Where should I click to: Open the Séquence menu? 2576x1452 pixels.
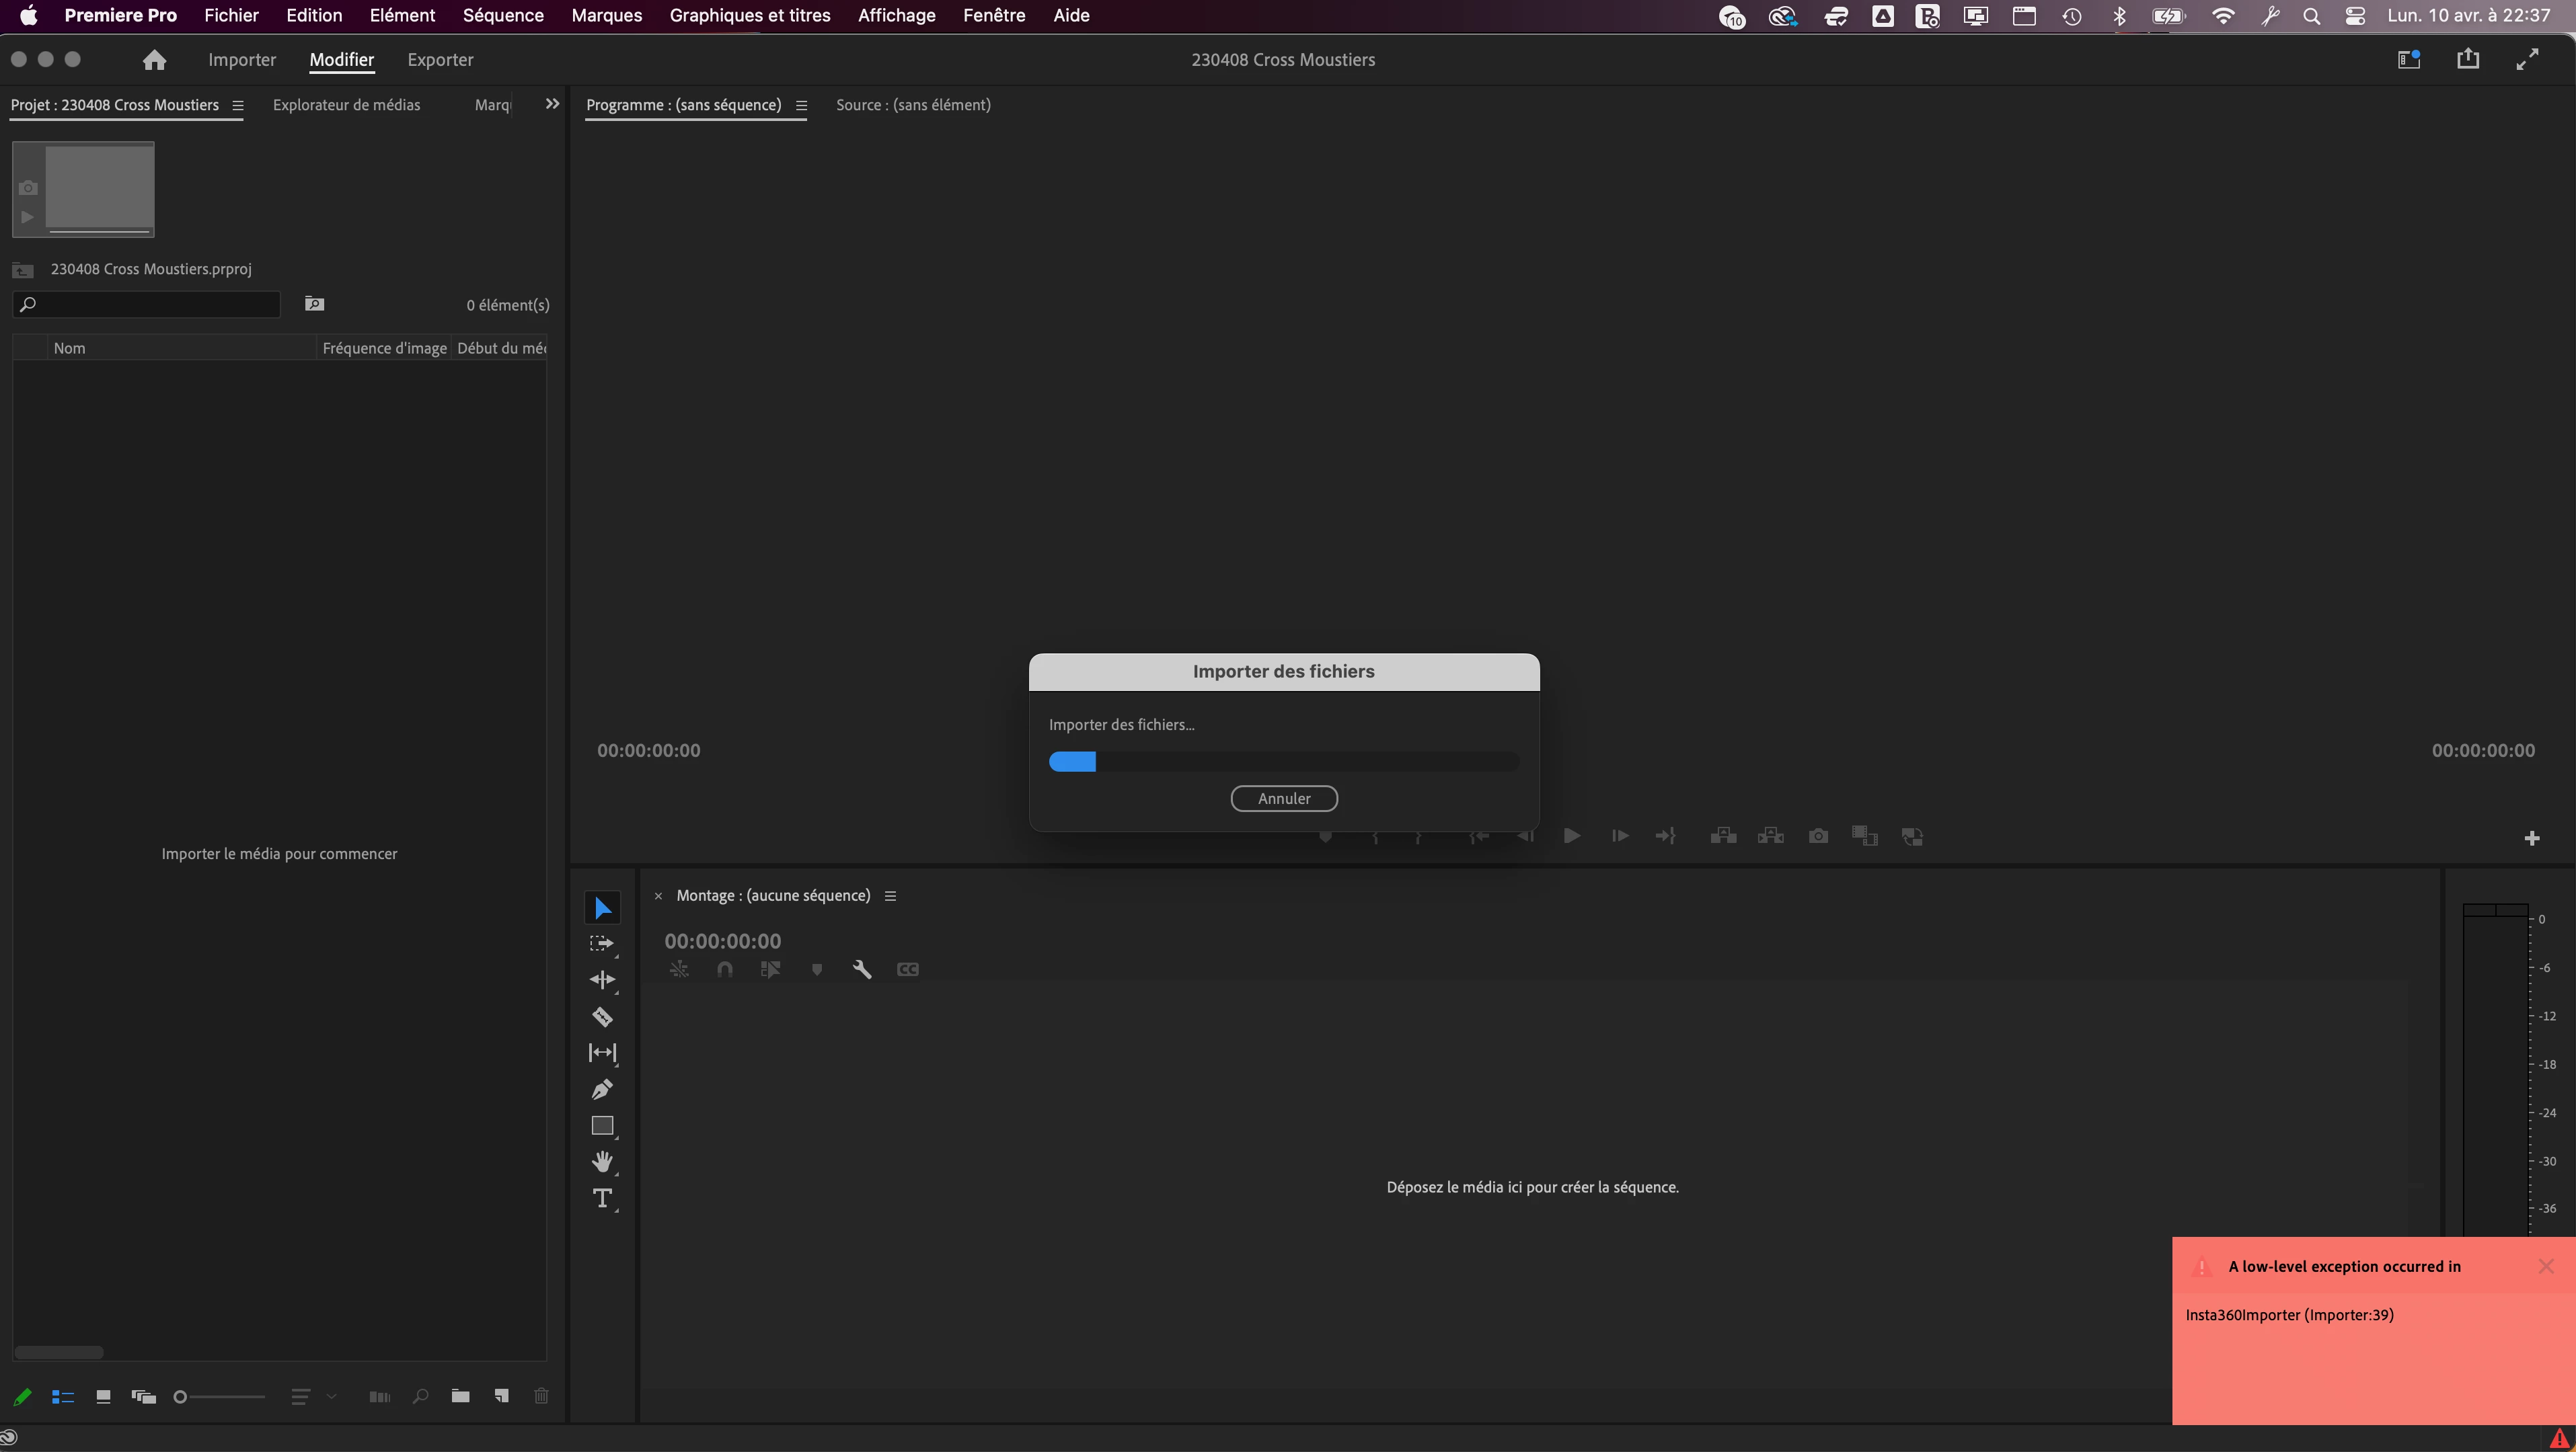pos(503,15)
